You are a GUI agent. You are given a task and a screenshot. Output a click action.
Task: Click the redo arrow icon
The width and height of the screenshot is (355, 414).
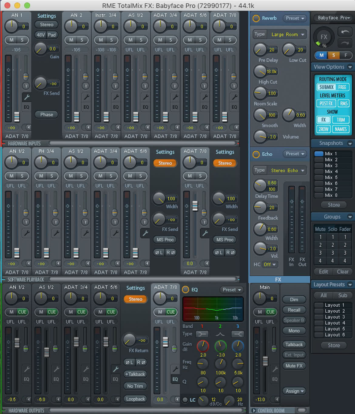[345, 43]
